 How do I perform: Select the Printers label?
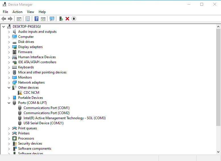[x=24, y=133]
